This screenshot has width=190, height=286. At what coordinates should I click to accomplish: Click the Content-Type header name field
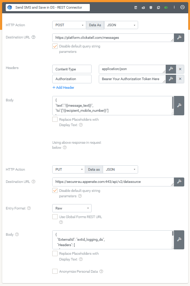click(x=72, y=69)
